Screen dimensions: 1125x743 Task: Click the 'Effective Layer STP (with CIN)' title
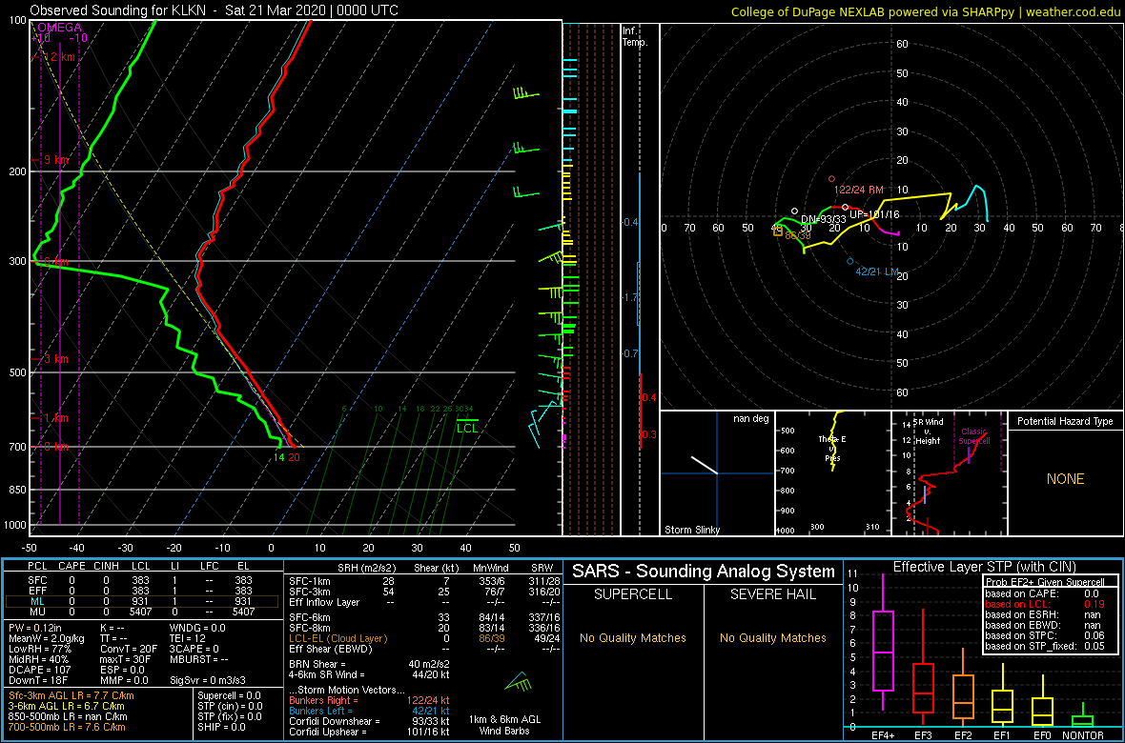tap(984, 567)
